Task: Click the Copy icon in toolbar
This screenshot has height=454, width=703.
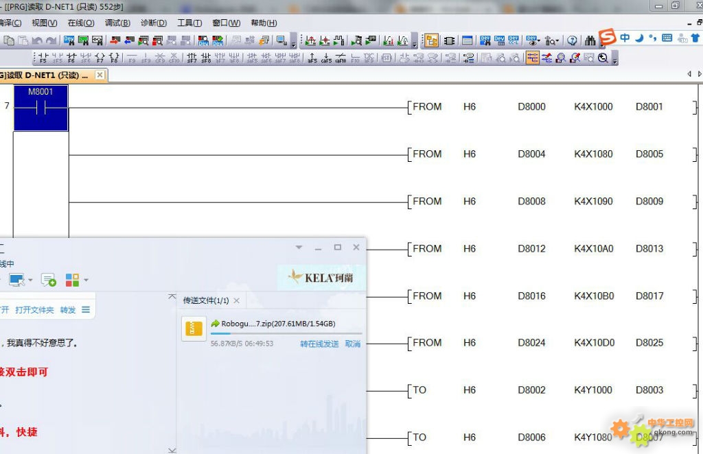Action: tap(8, 40)
